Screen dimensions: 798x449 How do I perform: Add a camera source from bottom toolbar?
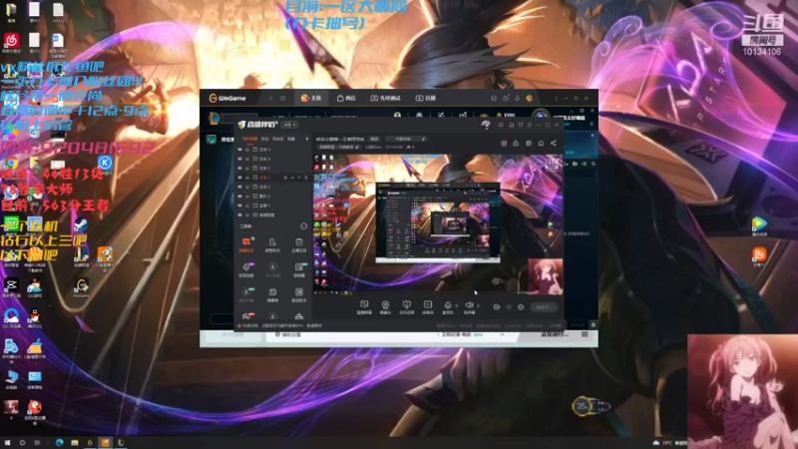tap(386, 307)
